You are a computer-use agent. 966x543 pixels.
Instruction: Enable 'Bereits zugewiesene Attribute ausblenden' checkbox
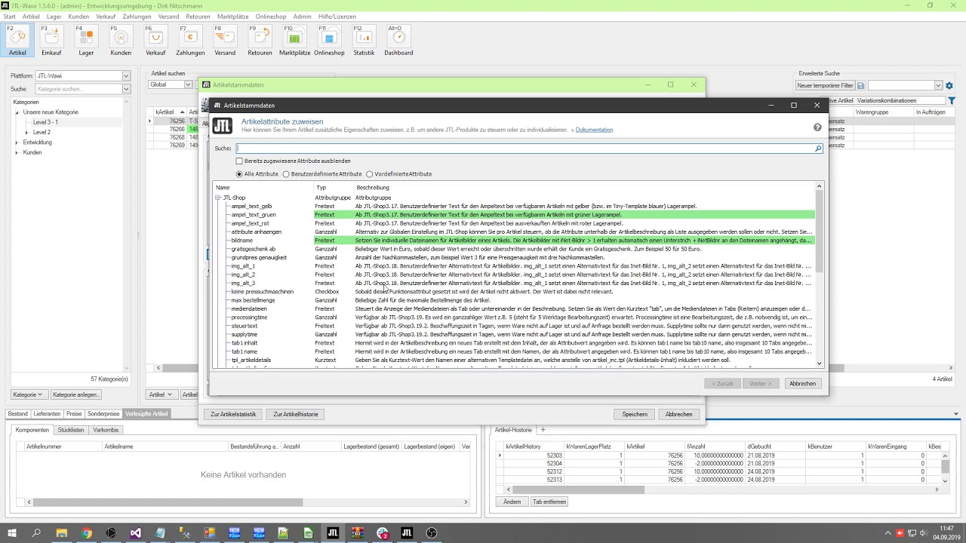pos(239,161)
